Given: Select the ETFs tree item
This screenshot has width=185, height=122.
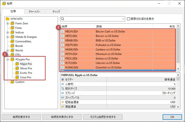Looking at the screenshot, I should coord(18,55).
